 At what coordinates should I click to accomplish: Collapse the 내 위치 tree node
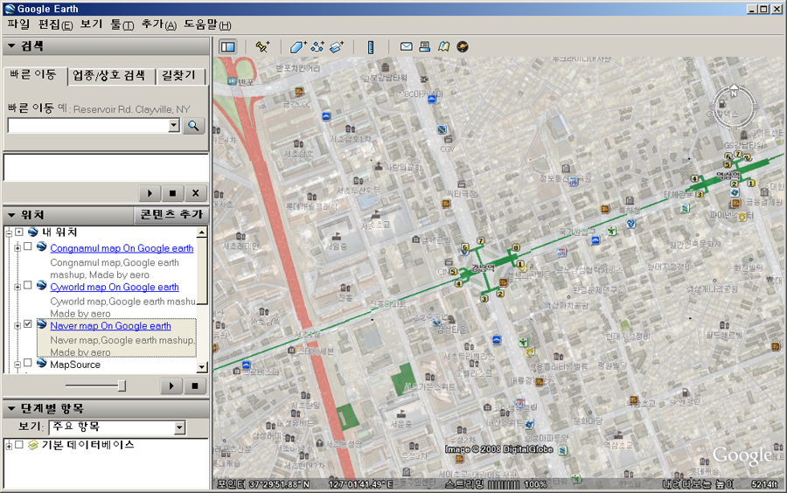[9, 233]
